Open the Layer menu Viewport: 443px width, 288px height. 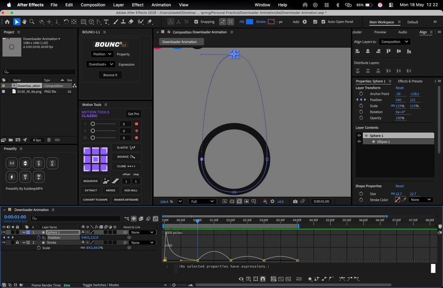(x=118, y=5)
